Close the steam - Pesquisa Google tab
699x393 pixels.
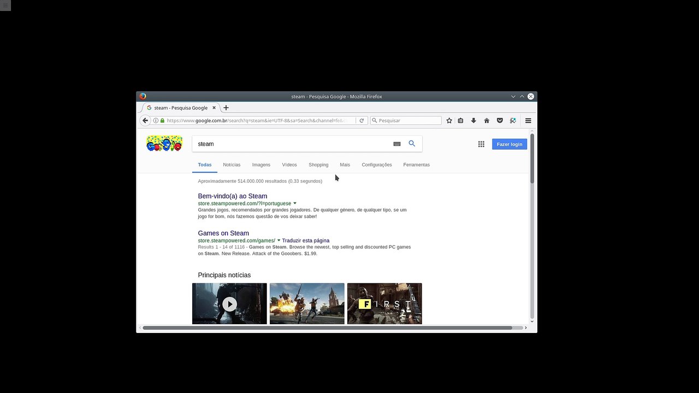click(x=214, y=108)
